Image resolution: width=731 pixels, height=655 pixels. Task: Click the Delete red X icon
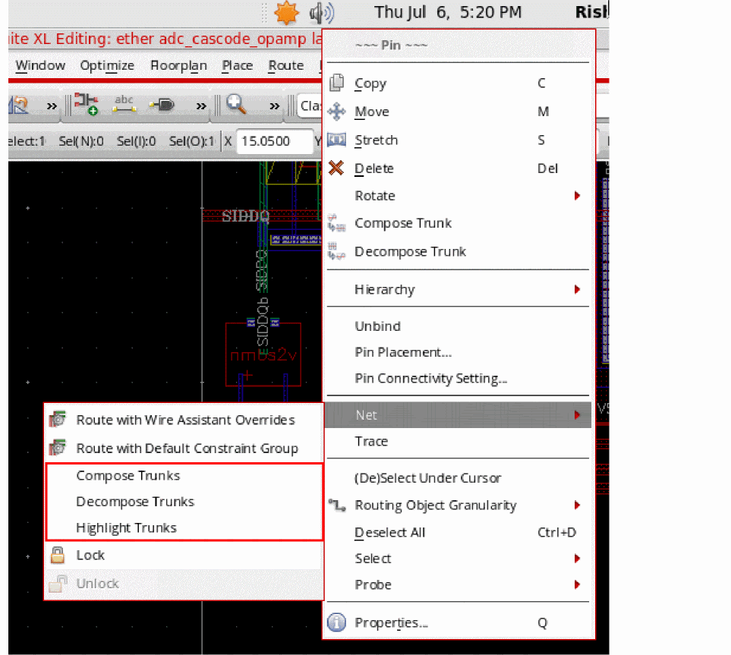tap(336, 168)
